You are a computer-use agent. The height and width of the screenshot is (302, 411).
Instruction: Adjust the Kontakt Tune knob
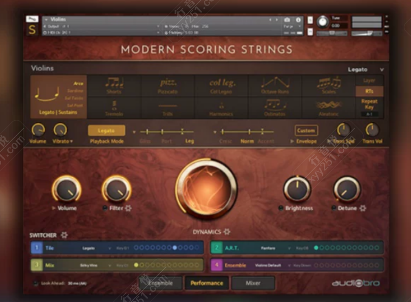click(x=323, y=22)
